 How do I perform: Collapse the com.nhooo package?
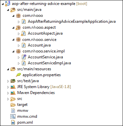coord(14,16)
